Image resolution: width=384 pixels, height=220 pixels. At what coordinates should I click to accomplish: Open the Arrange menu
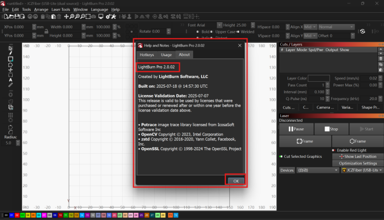[x=41, y=9]
